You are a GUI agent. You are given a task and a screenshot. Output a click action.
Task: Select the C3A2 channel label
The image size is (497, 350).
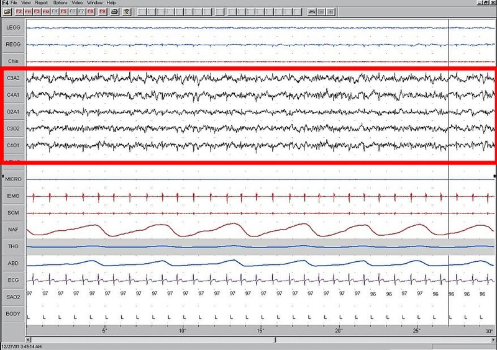tap(13, 78)
